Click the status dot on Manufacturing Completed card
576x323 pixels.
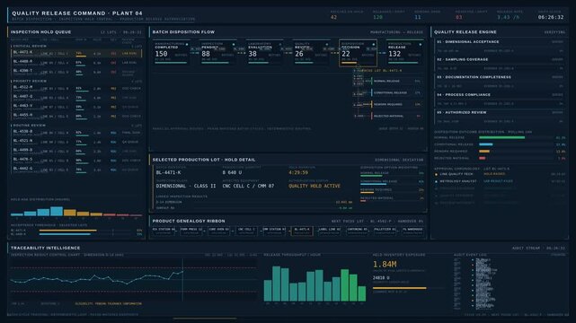(187, 44)
